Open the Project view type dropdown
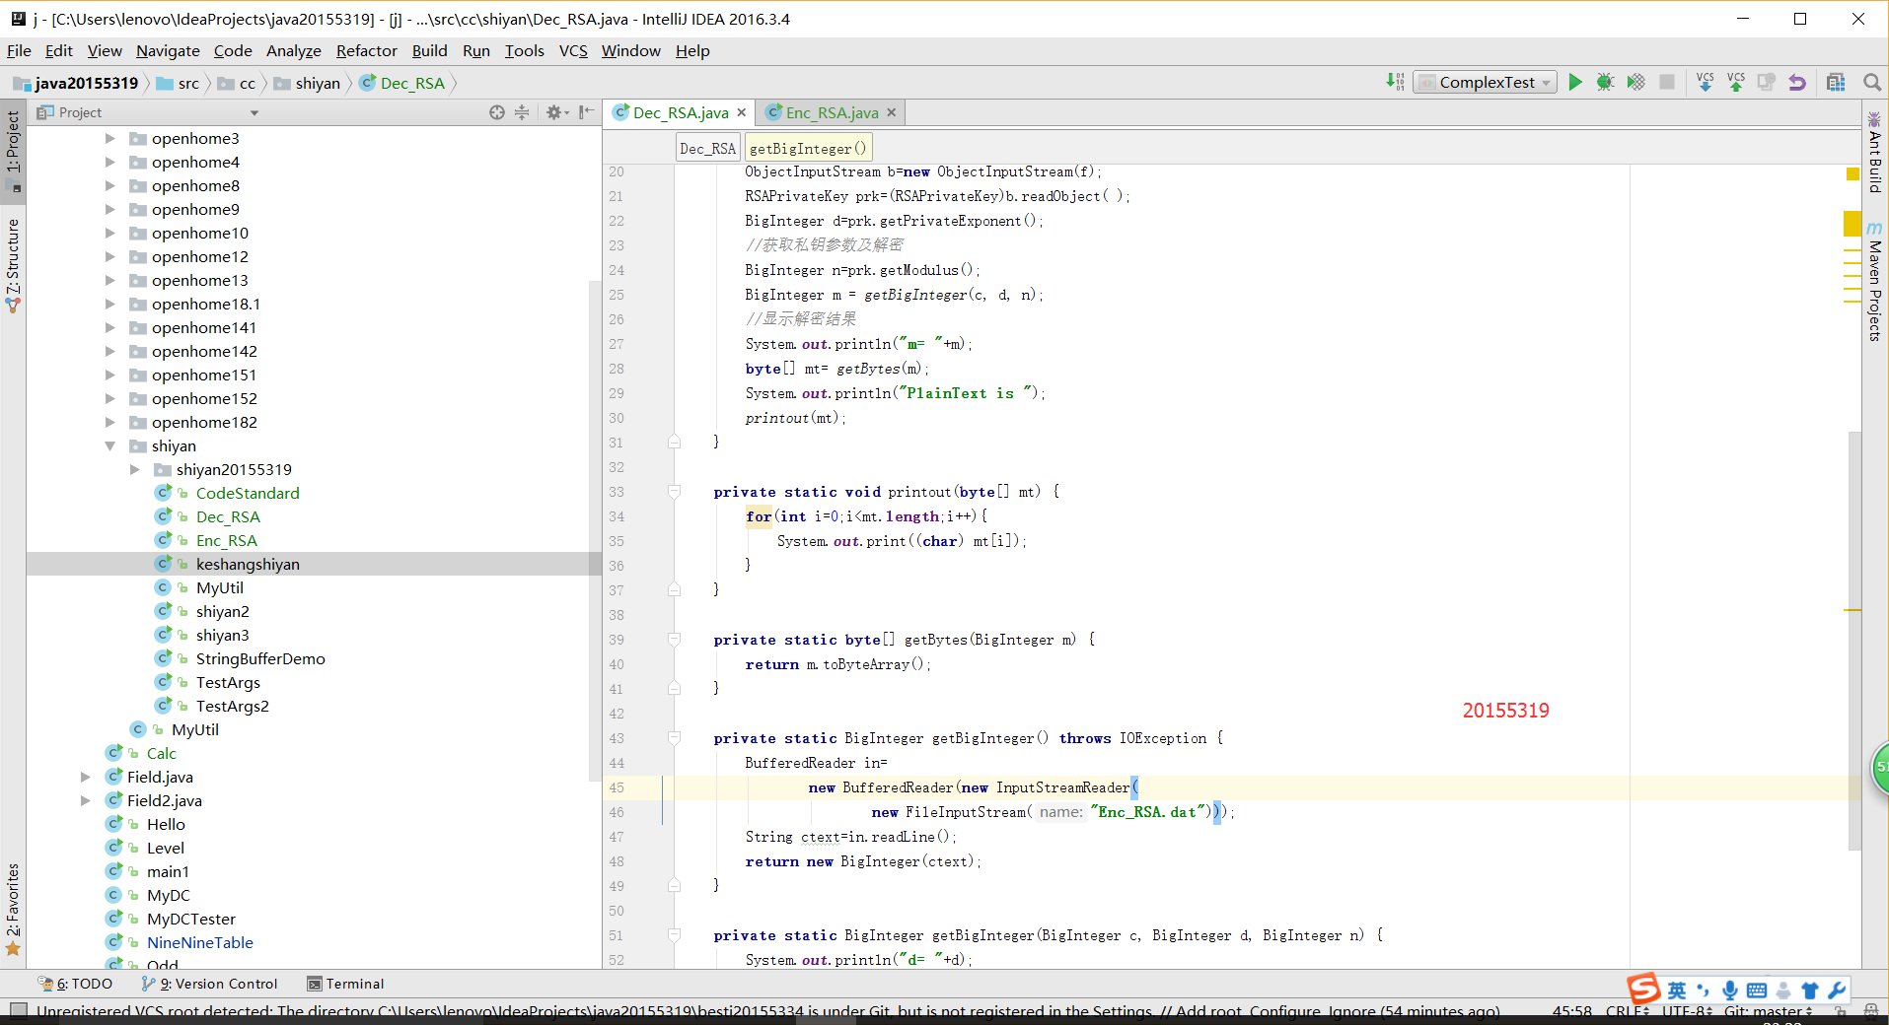 tap(254, 112)
